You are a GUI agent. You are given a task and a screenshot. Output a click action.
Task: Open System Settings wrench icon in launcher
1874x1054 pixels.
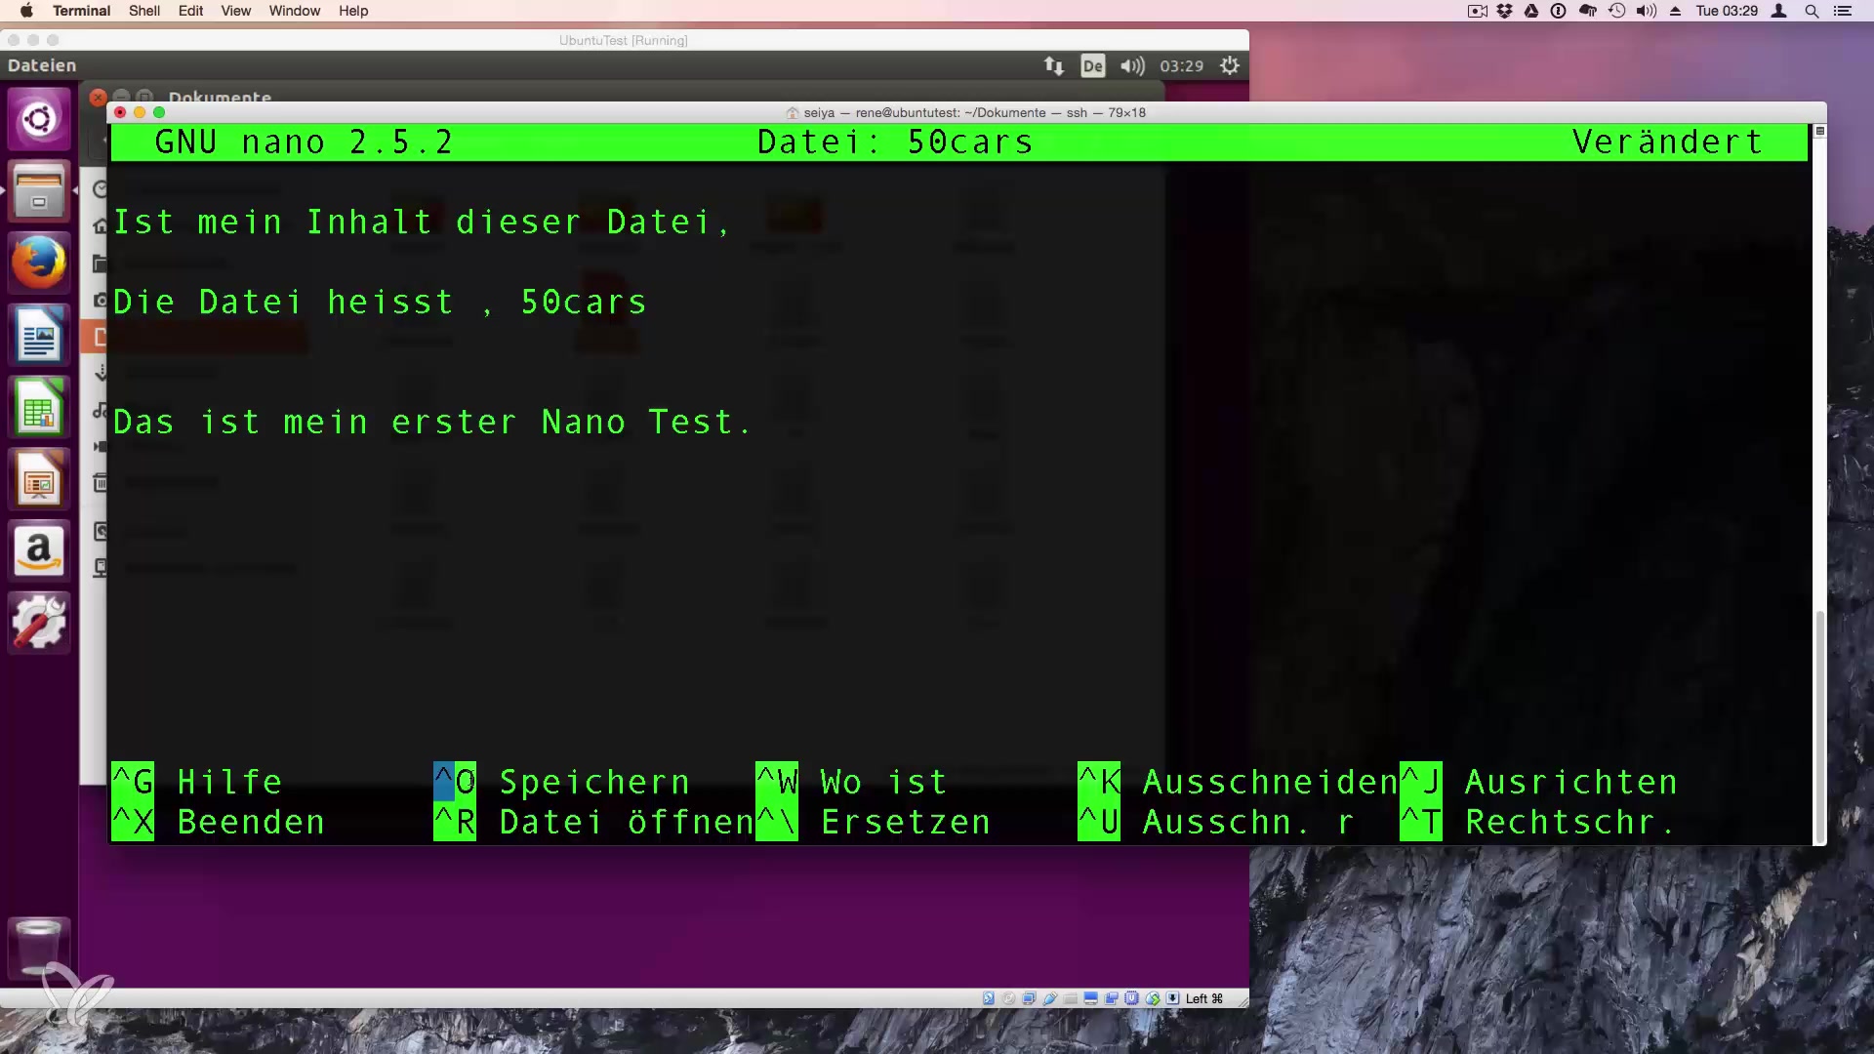[39, 623]
